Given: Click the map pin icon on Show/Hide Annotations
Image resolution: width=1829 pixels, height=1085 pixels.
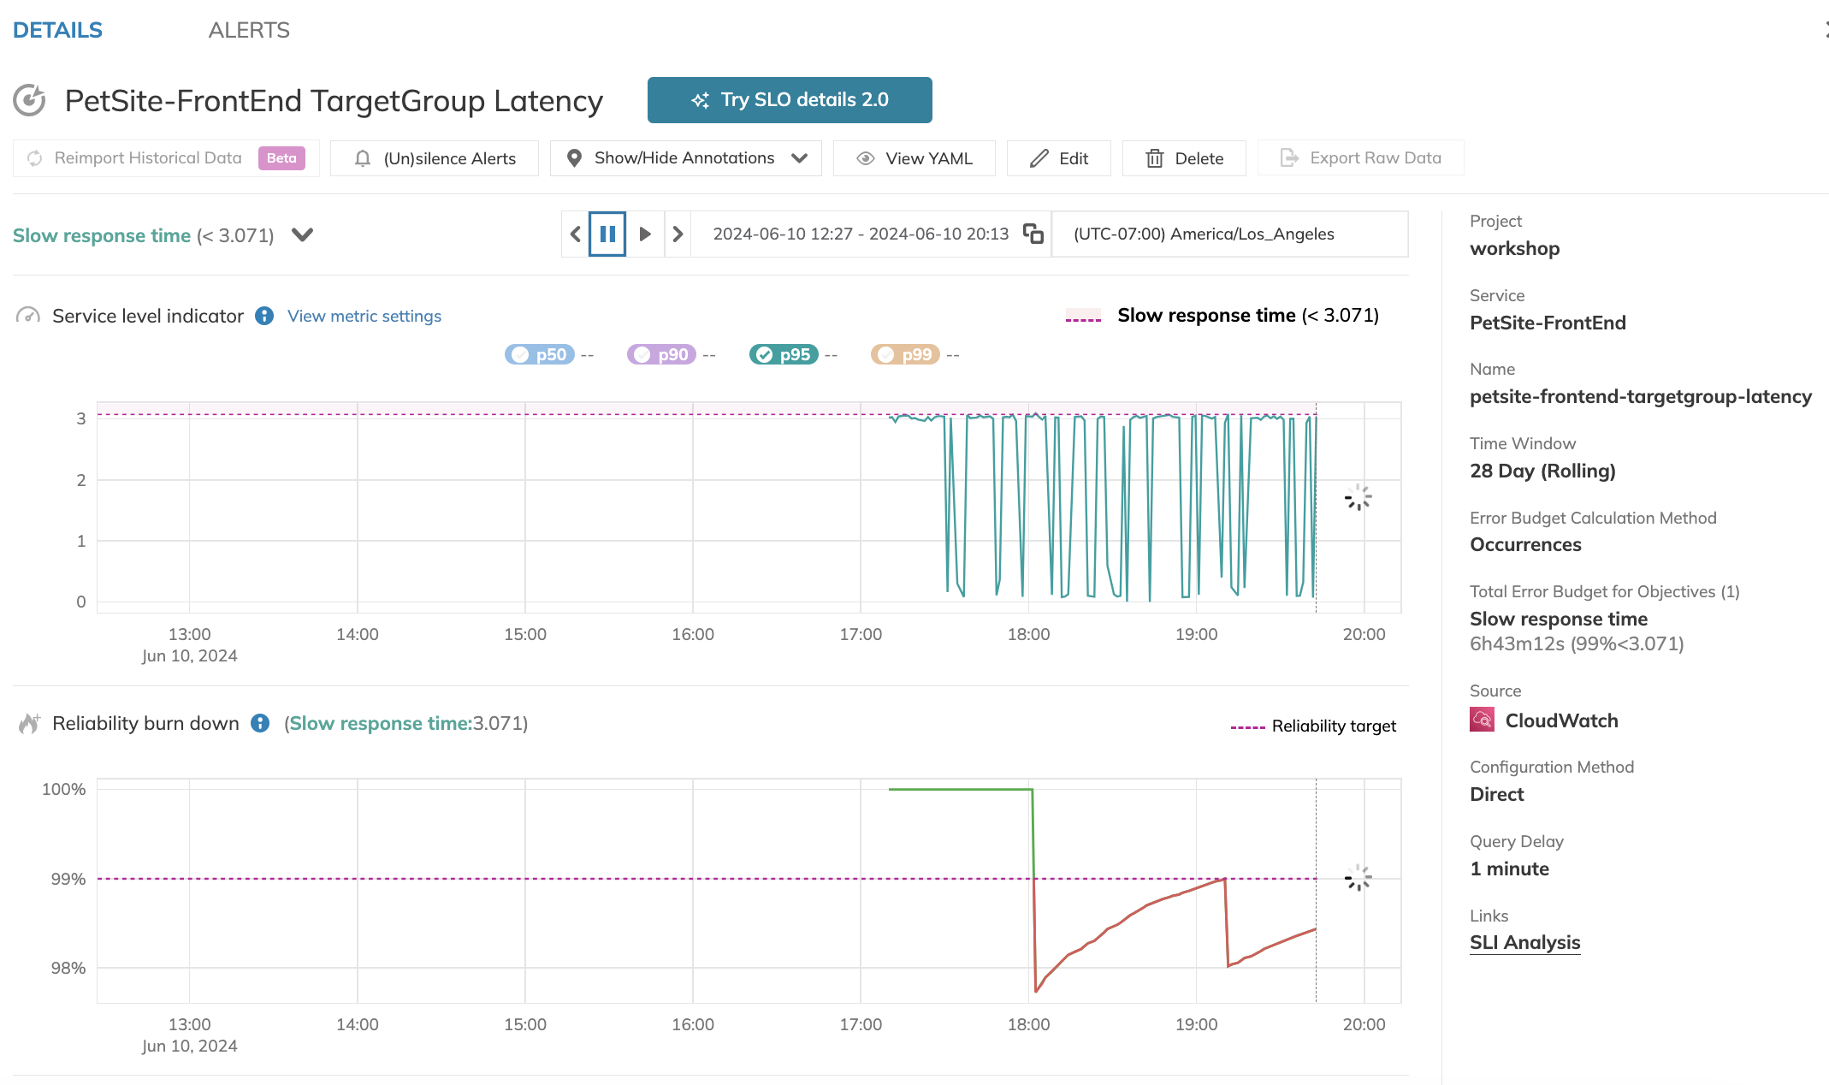Looking at the screenshot, I should coord(575,158).
